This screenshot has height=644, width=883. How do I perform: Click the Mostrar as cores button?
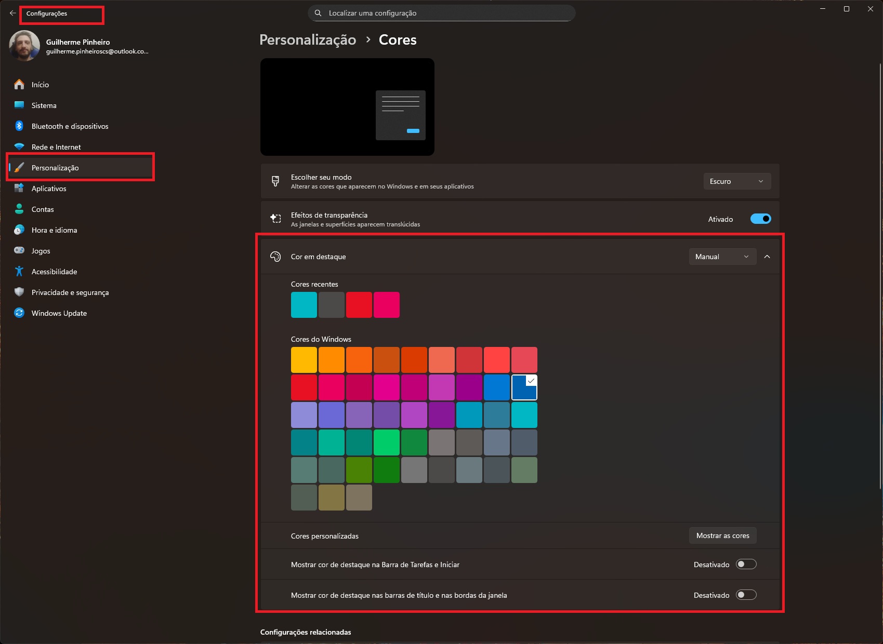(722, 535)
